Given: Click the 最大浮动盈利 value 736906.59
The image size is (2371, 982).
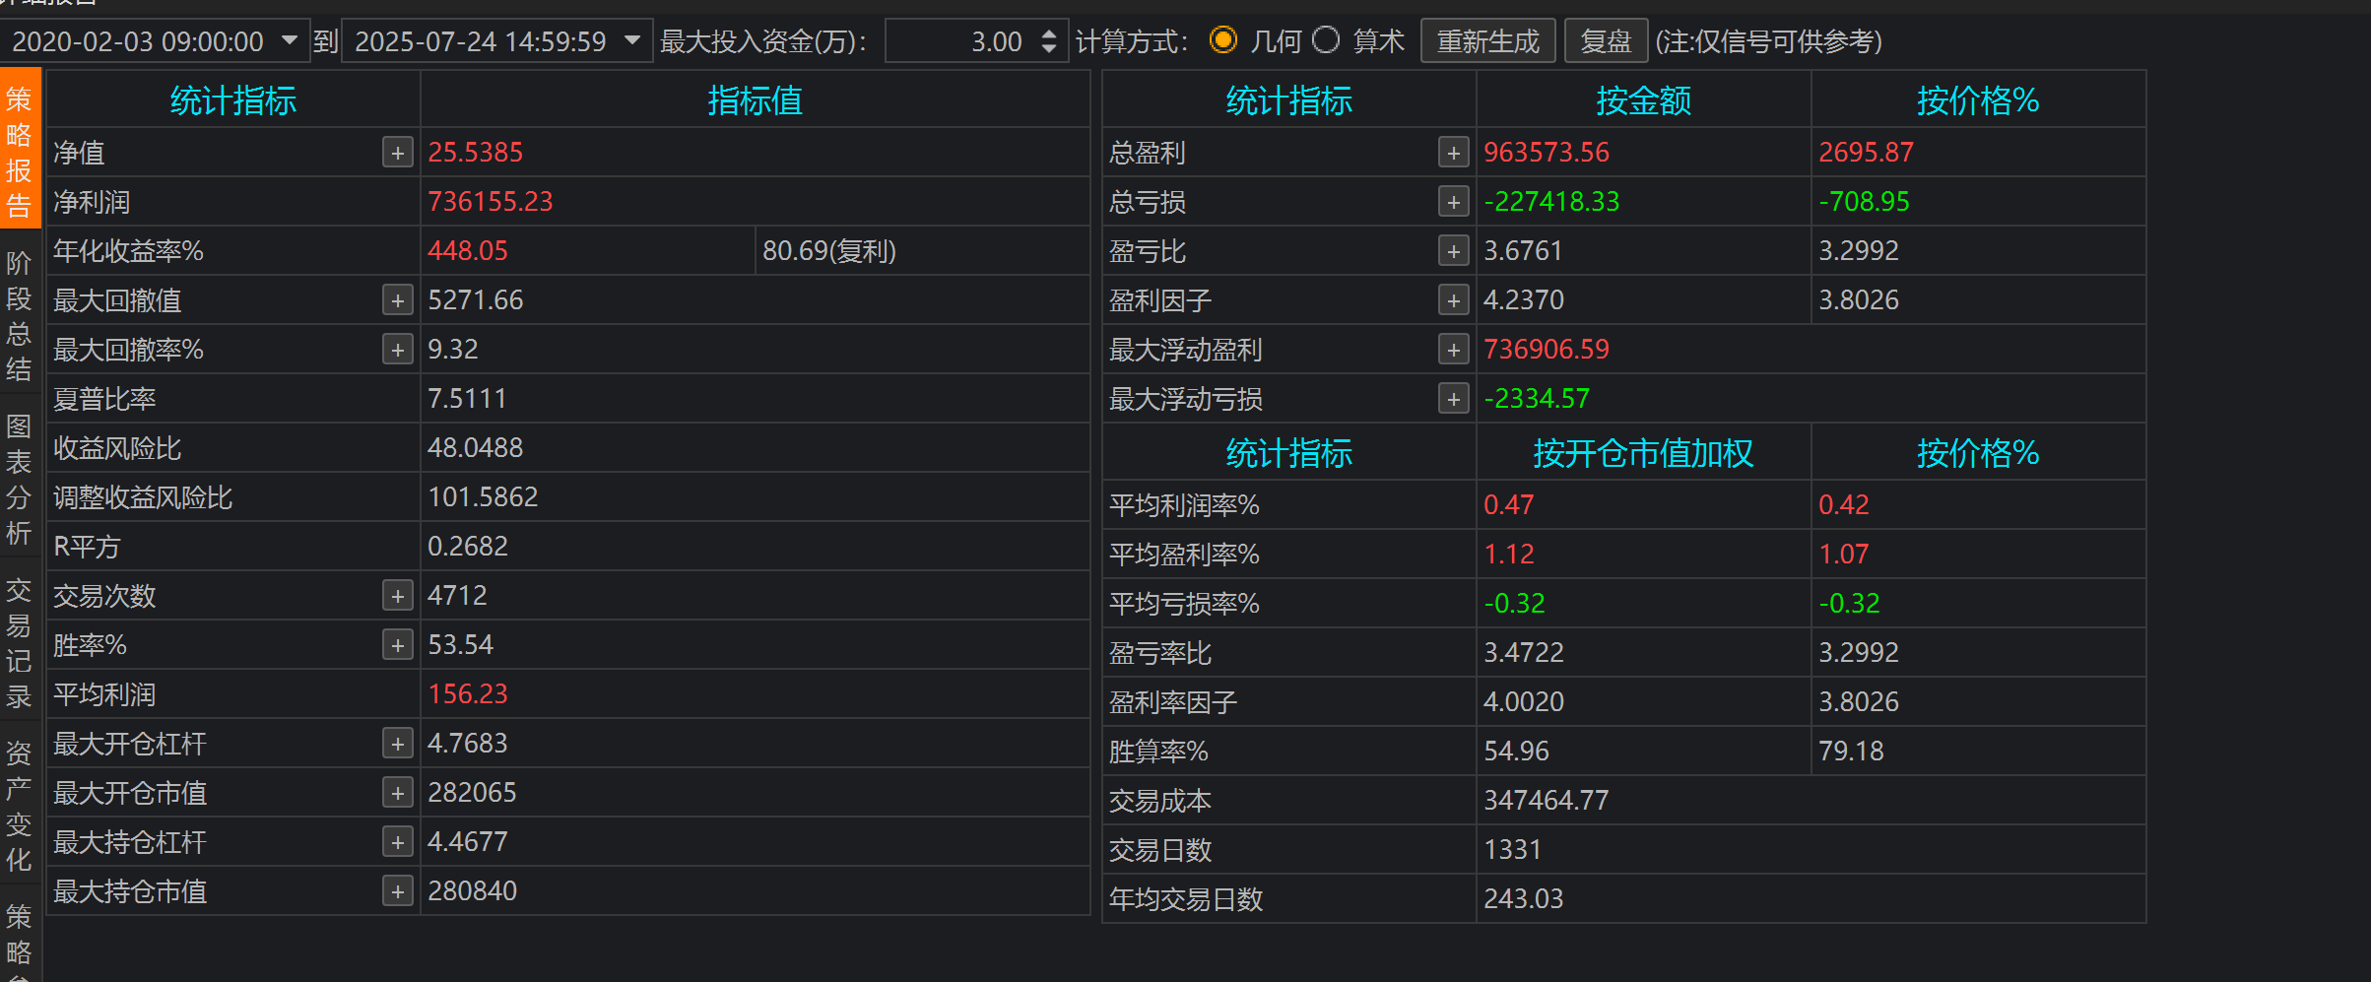Looking at the screenshot, I should click(1547, 350).
